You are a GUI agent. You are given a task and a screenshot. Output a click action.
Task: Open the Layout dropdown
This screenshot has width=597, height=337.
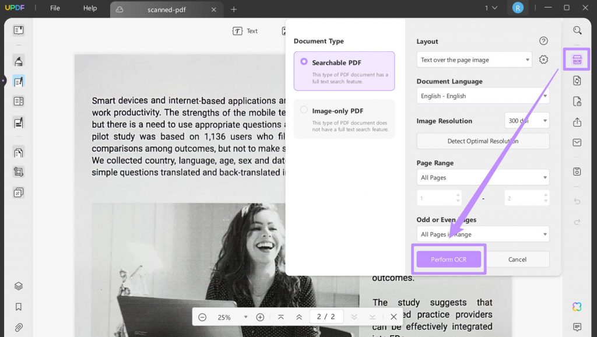[474, 59]
